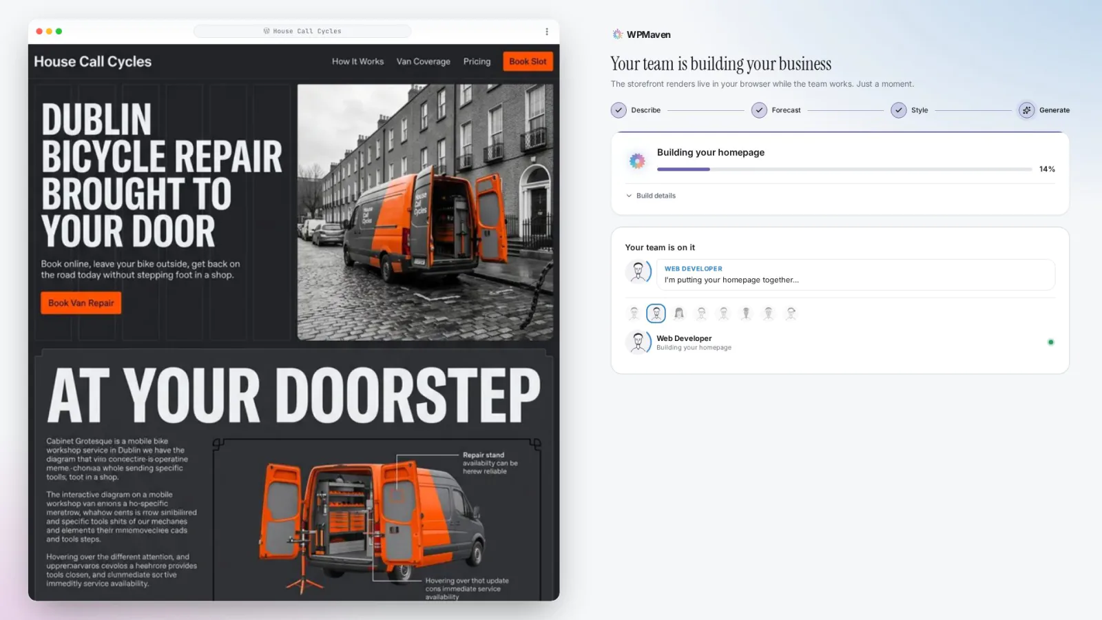Select the highlighted second team avatar
This screenshot has width=1102, height=620.
[x=656, y=313]
